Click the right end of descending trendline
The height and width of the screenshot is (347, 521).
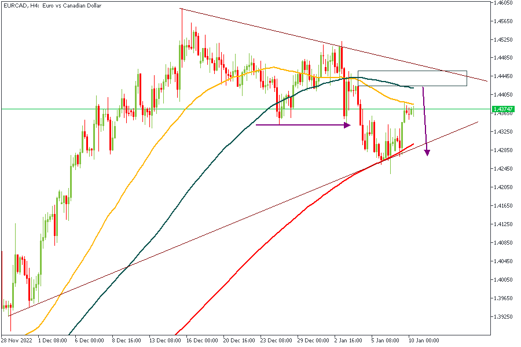pos(487,81)
